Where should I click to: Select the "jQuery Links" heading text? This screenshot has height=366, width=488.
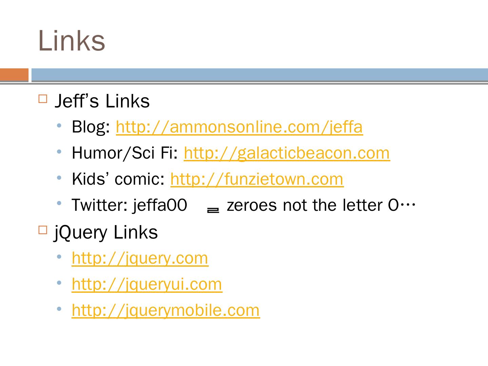[x=106, y=232]
